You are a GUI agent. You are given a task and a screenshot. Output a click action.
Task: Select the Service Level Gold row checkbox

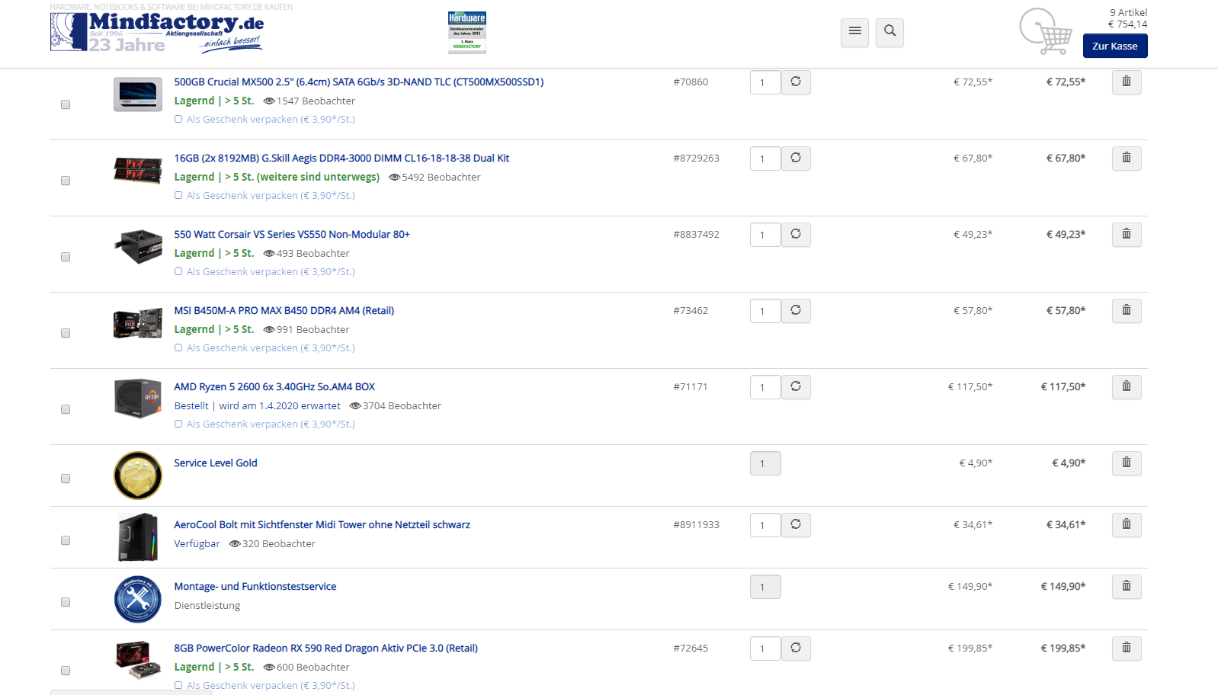tap(66, 479)
